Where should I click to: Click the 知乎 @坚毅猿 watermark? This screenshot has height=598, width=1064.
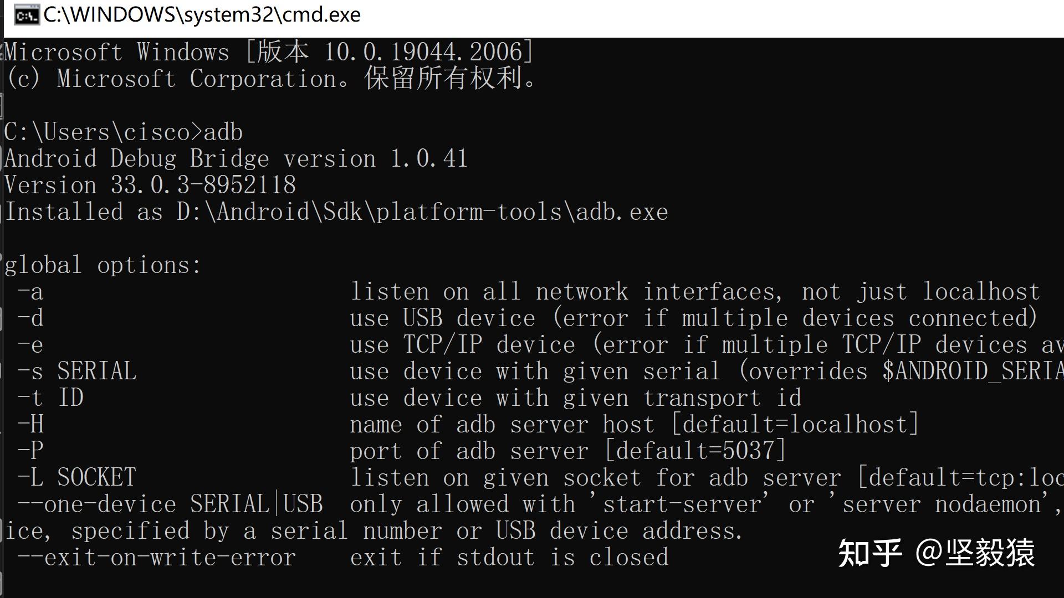pyautogui.click(x=936, y=553)
